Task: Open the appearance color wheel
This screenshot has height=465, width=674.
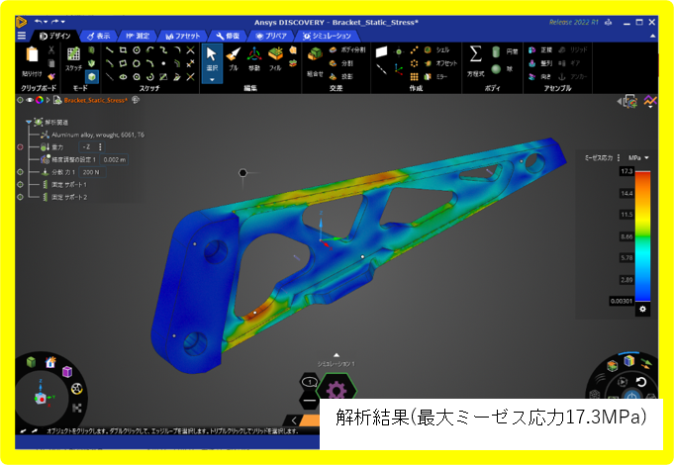Action: point(40,100)
